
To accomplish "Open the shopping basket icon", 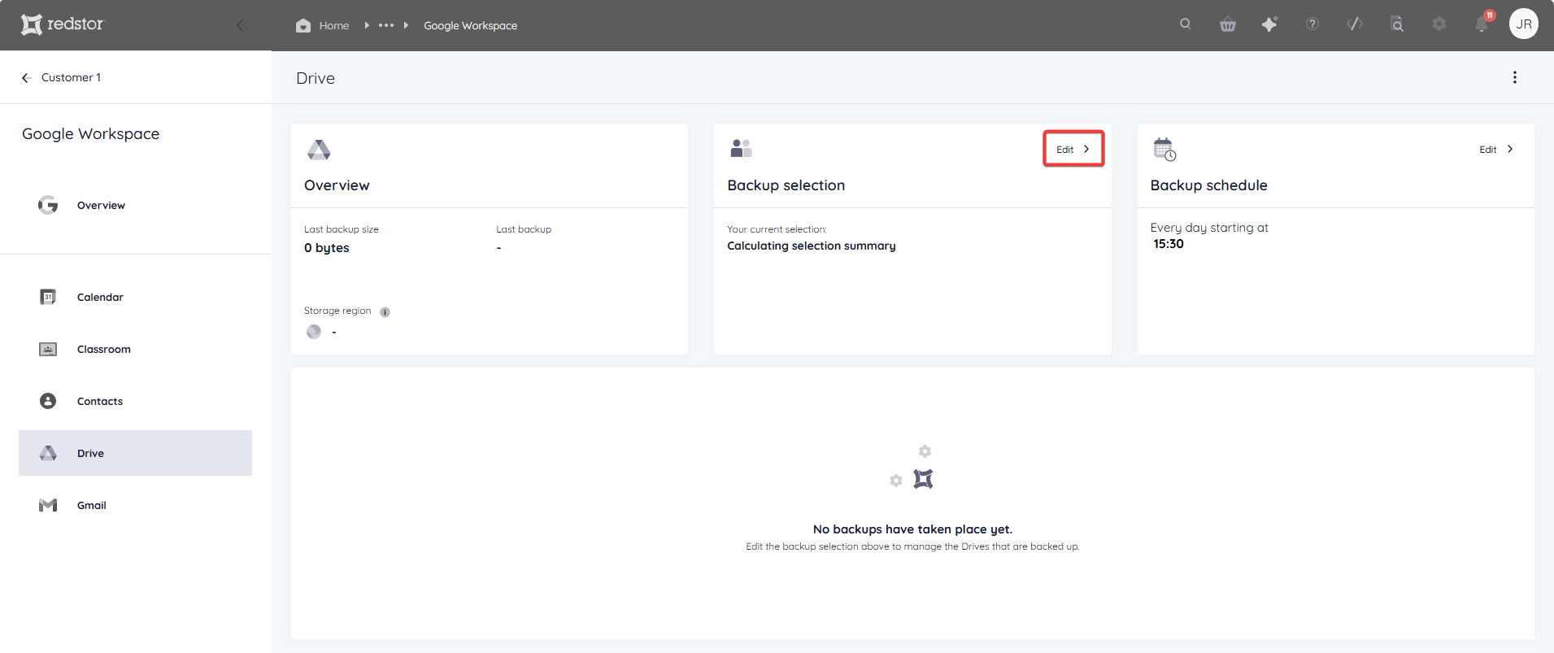I will [x=1228, y=24].
